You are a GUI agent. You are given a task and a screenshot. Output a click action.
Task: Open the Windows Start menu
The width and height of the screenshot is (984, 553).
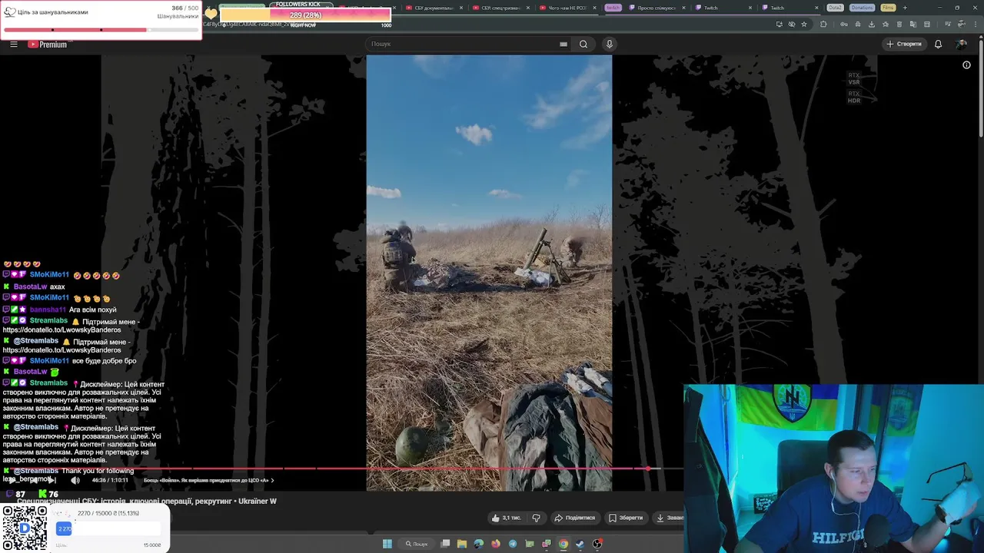[x=387, y=544]
